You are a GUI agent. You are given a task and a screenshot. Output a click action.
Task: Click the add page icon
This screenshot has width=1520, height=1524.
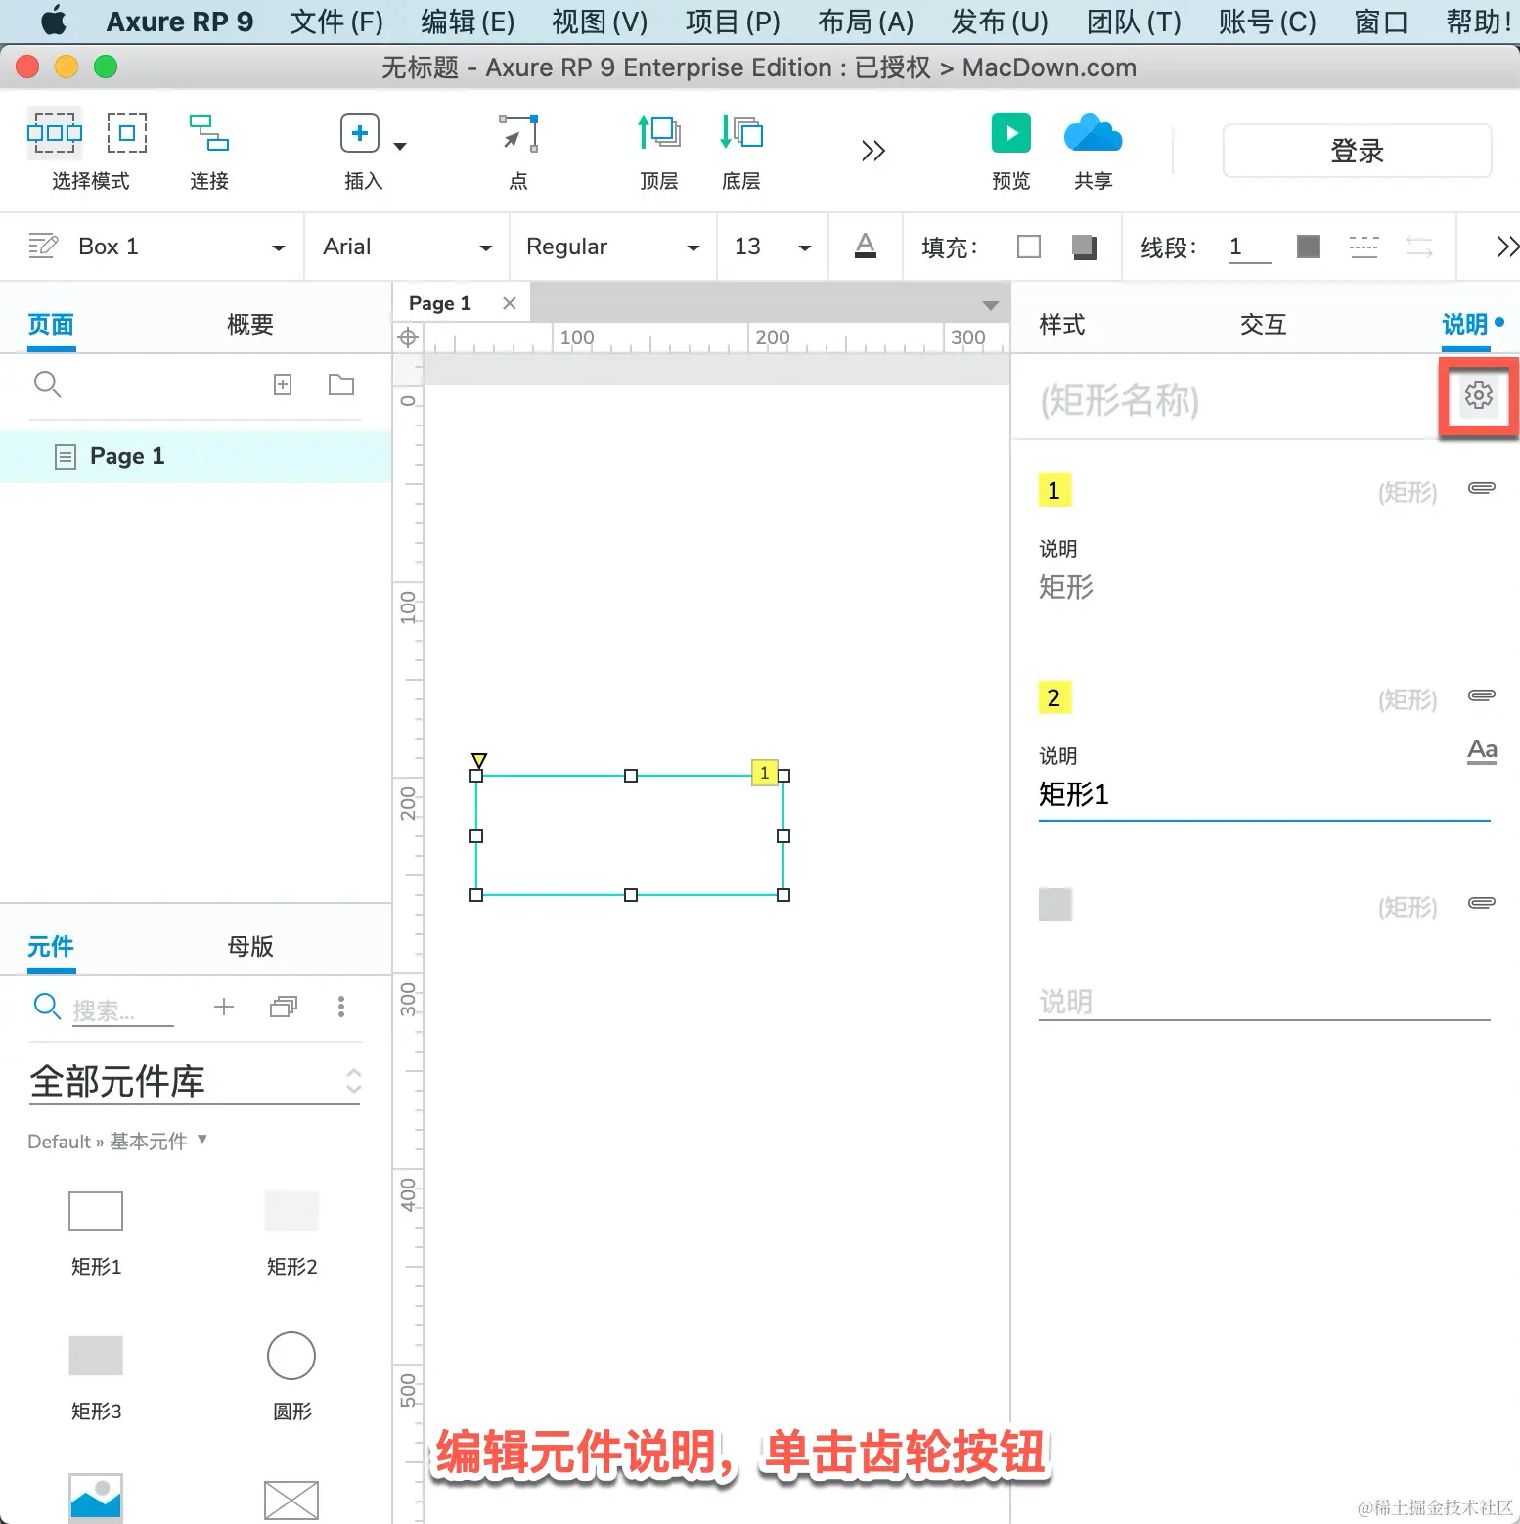click(x=283, y=384)
